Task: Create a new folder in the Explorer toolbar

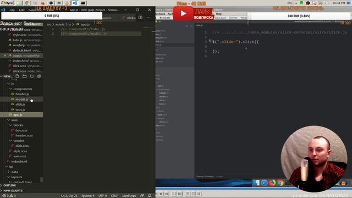Action: tap(24, 76)
